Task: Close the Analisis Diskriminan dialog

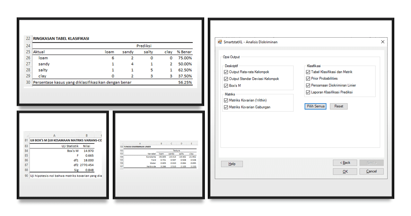Action: (x=382, y=42)
